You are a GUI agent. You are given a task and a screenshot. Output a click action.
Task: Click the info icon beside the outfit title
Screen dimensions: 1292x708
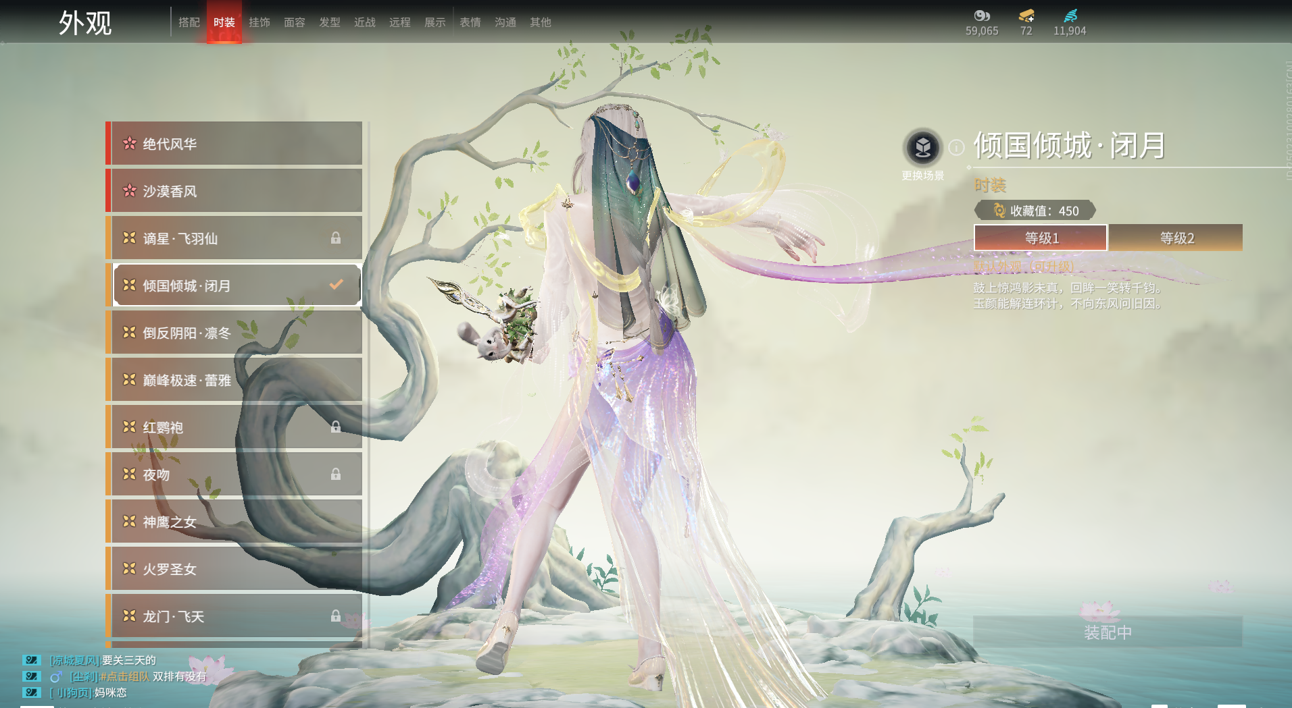pyautogui.click(x=956, y=147)
